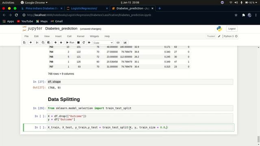The image size is (260, 146).
Task: Click the address bar URL
Action: point(89,15)
